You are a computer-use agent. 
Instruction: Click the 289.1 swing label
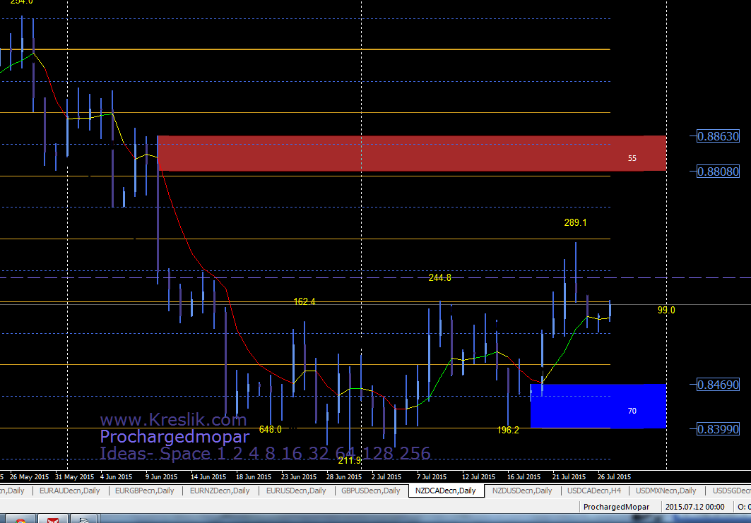coord(575,222)
